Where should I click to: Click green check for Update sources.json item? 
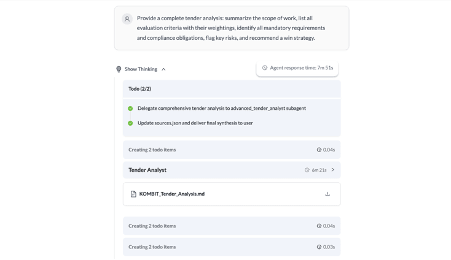130,123
